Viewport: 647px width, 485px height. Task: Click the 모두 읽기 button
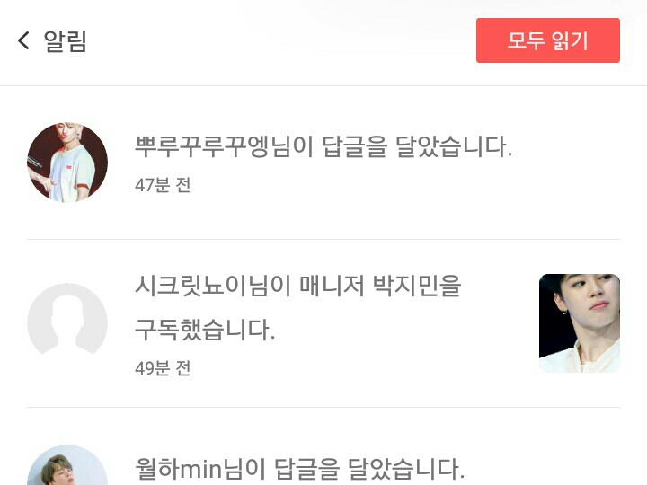pyautogui.click(x=548, y=40)
